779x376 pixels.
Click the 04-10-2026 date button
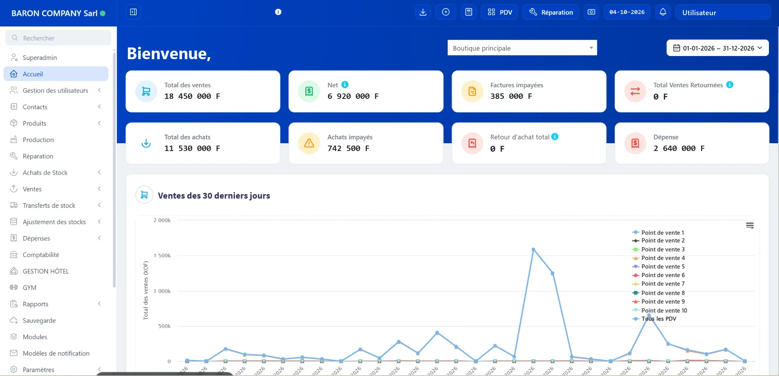627,12
